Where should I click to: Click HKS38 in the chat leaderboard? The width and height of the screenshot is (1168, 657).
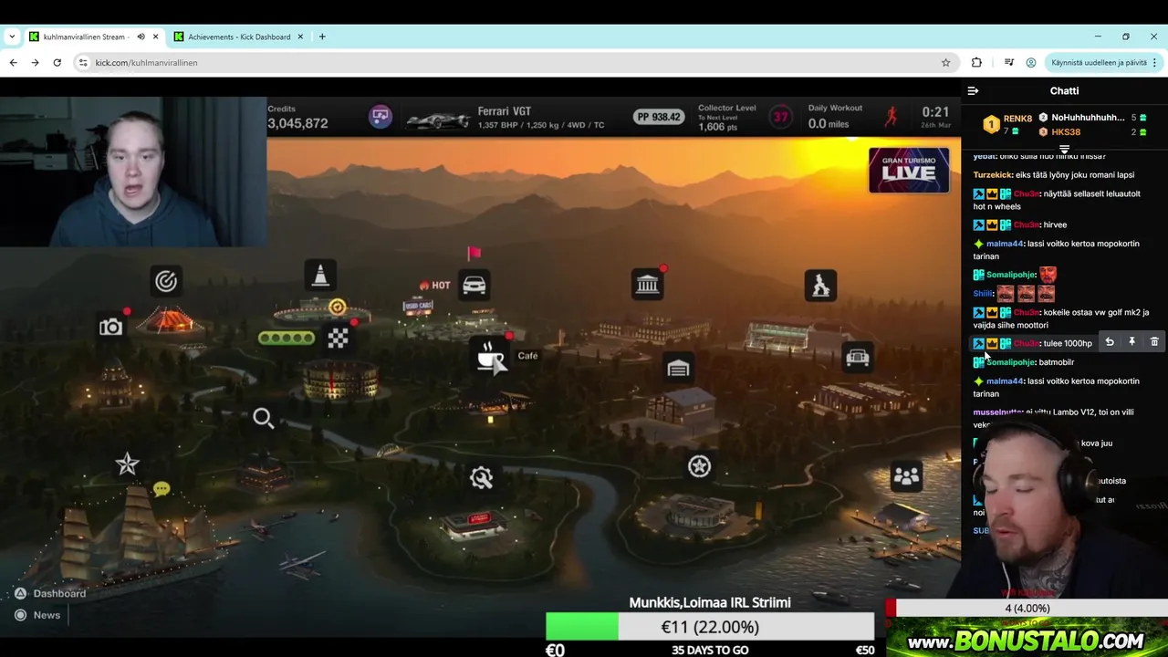[x=1066, y=132]
